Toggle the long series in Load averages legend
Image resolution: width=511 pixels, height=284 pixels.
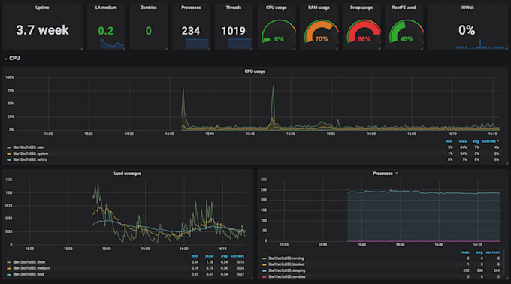(x=29, y=274)
